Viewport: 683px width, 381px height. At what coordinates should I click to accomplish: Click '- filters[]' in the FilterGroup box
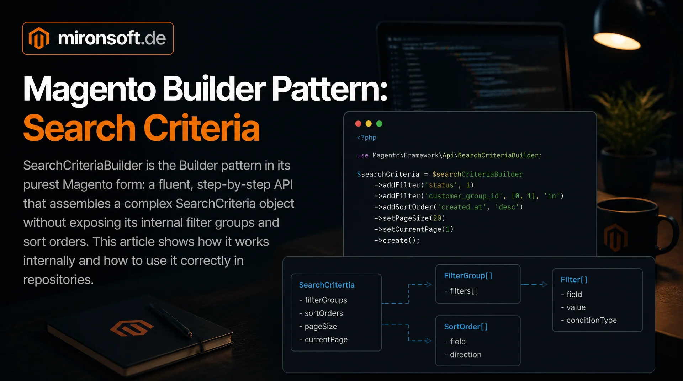pos(461,291)
